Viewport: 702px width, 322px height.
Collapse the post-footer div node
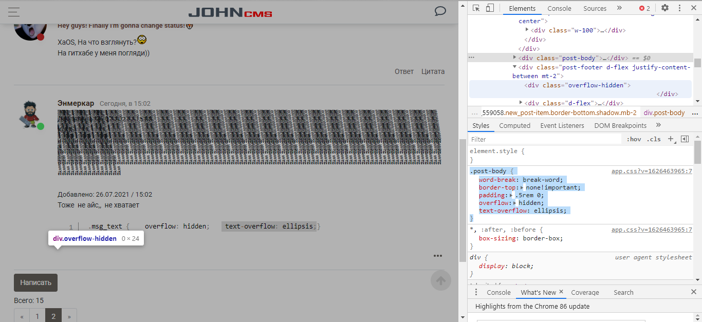[x=515, y=67]
